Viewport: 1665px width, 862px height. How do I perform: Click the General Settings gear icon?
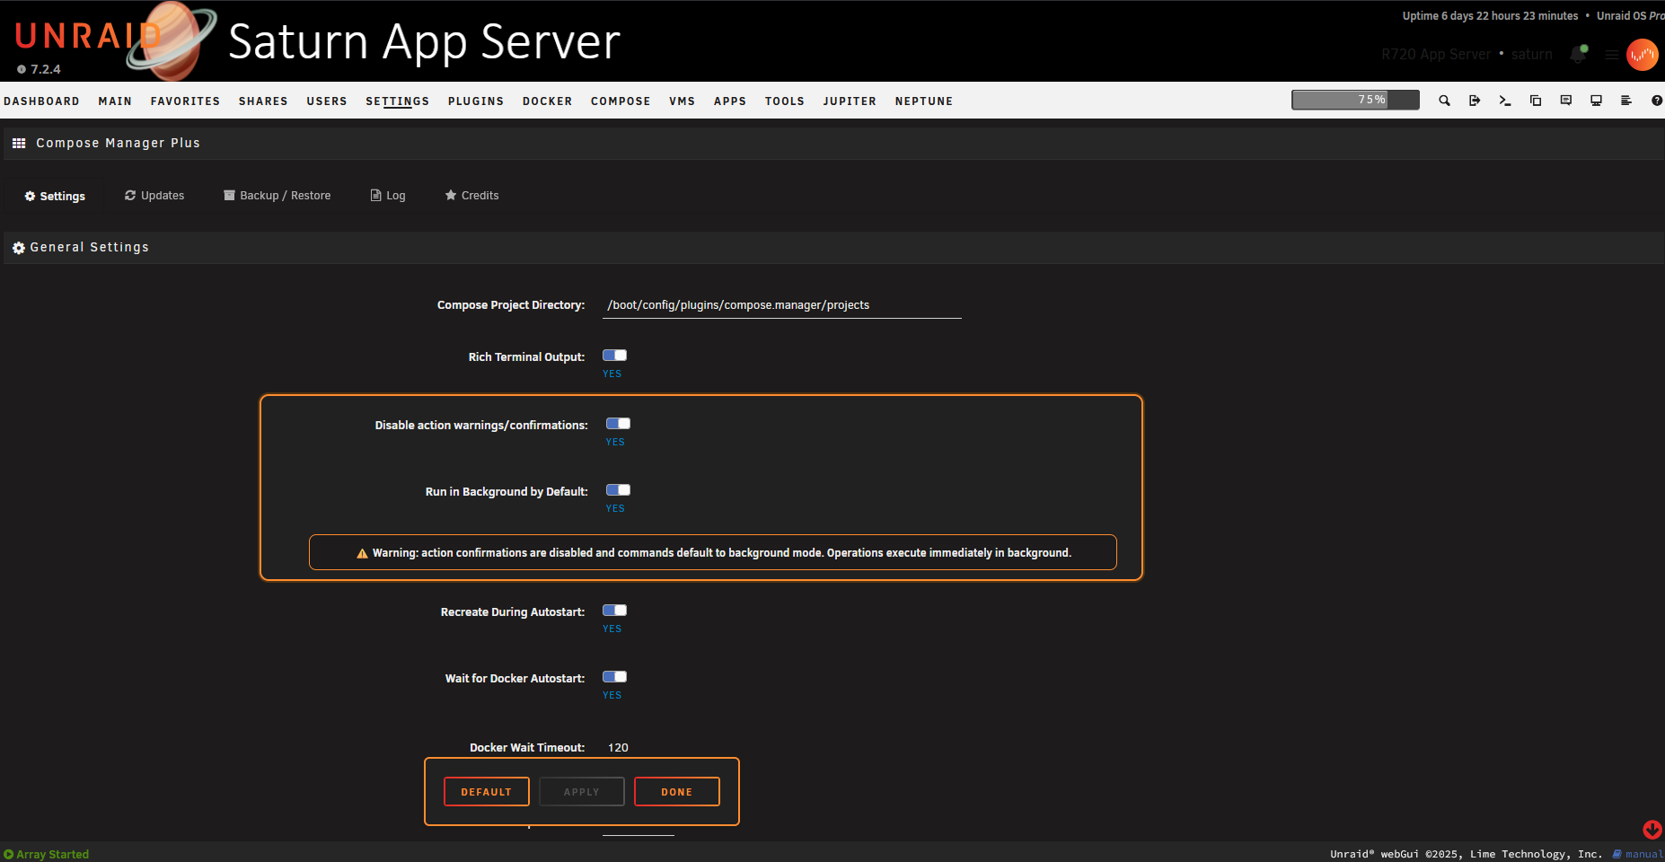coord(19,248)
